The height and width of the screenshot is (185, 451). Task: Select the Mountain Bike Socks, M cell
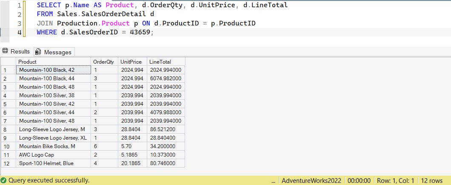(x=54, y=146)
